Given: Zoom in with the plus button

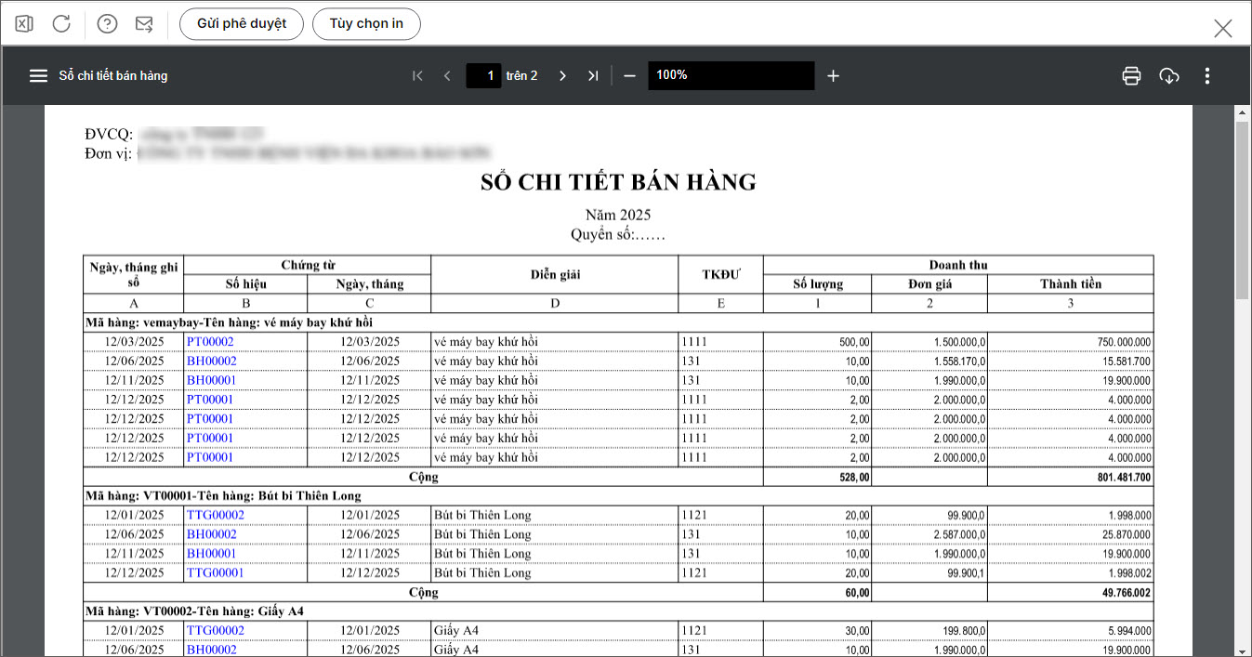Looking at the screenshot, I should pos(833,76).
